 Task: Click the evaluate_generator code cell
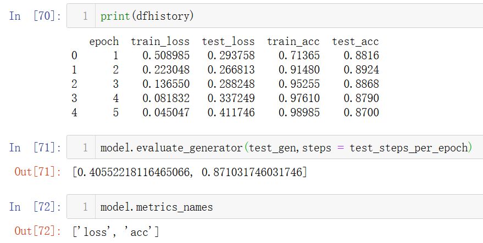click(x=275, y=148)
